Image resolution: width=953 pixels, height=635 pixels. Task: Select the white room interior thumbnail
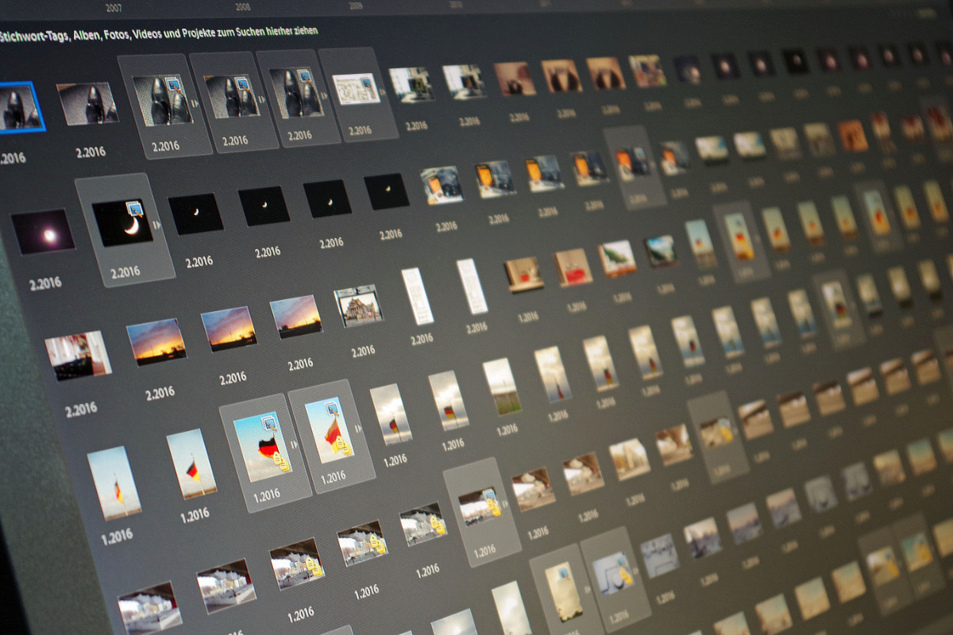coord(78,355)
